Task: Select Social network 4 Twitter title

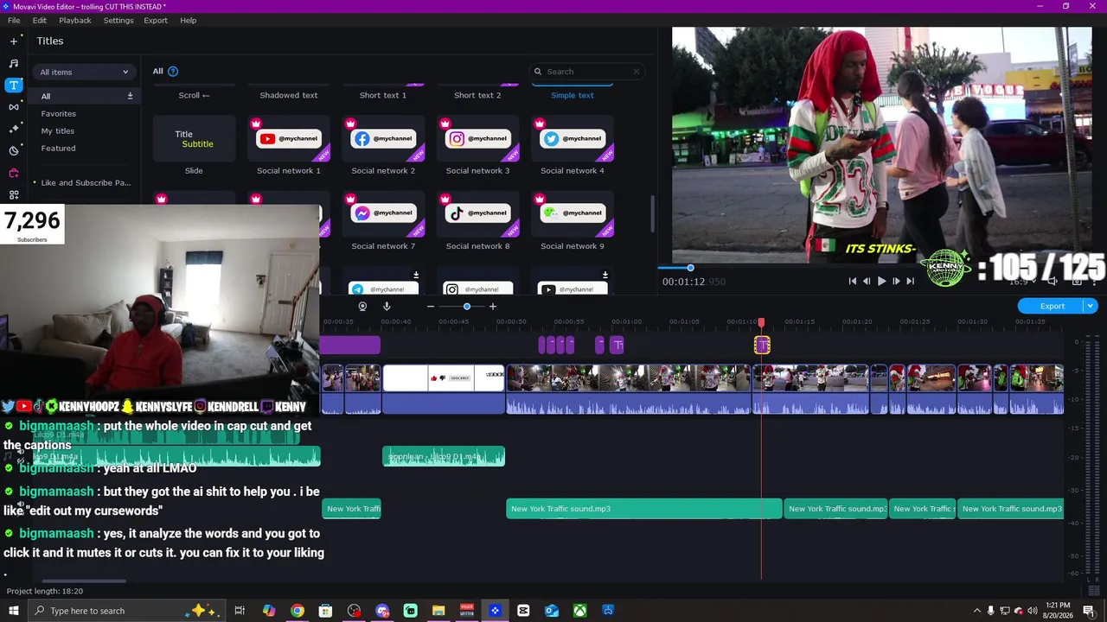Action: pyautogui.click(x=573, y=139)
